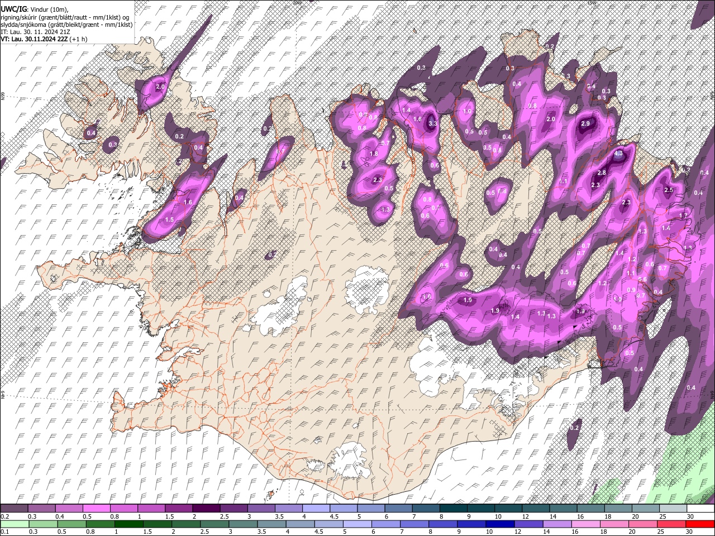Viewport: 715px width, 536px height.
Task: Click the light lavender 4–4.5 snow legend swatch
Action: tap(316, 509)
